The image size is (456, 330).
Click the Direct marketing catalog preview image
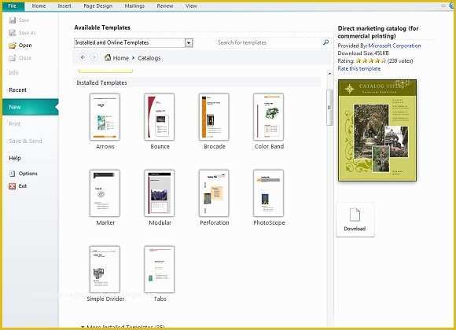(x=377, y=130)
